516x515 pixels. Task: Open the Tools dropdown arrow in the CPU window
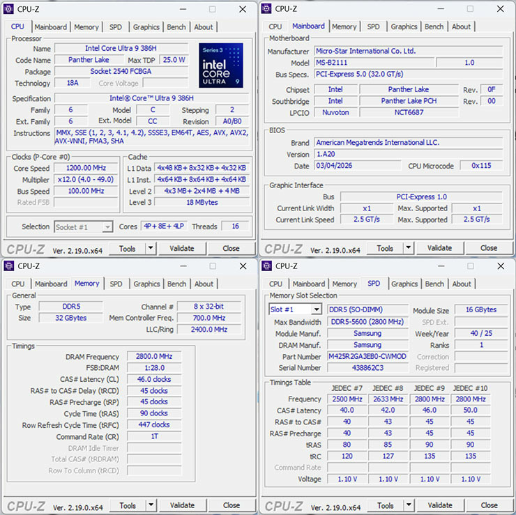(x=151, y=248)
